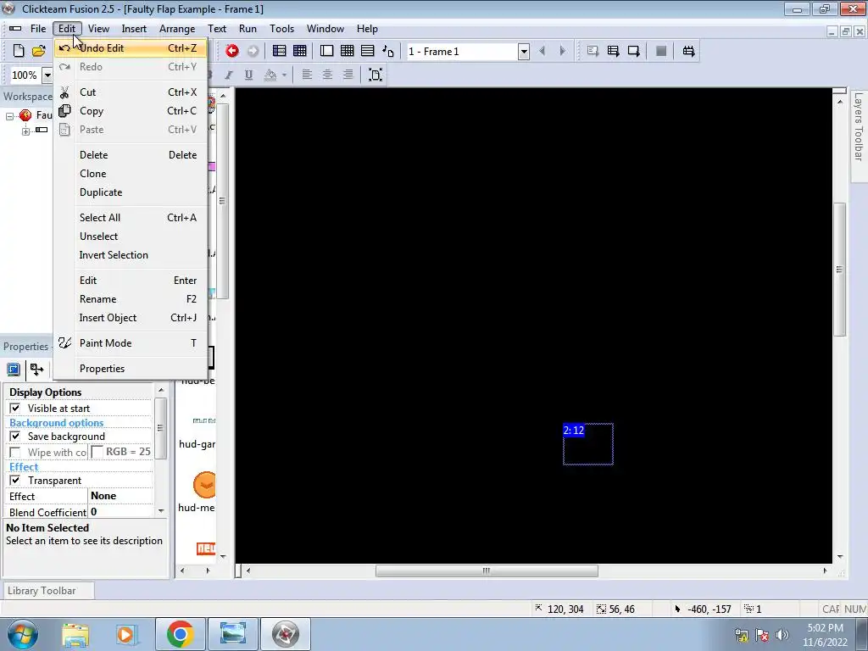Open the zoom percentage dropdown
This screenshot has width=868, height=651.
(x=47, y=75)
